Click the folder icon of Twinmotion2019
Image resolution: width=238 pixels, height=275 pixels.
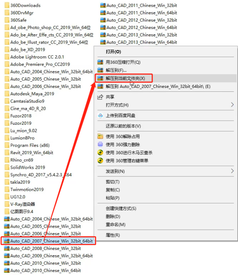(7, 190)
